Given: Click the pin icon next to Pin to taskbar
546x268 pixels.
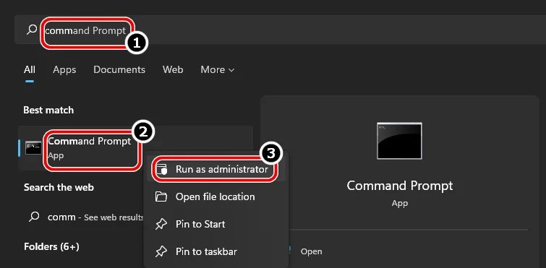Looking at the screenshot, I should [x=161, y=251].
